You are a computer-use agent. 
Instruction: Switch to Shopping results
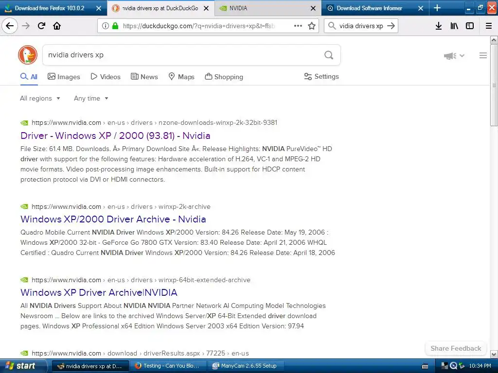point(224,77)
